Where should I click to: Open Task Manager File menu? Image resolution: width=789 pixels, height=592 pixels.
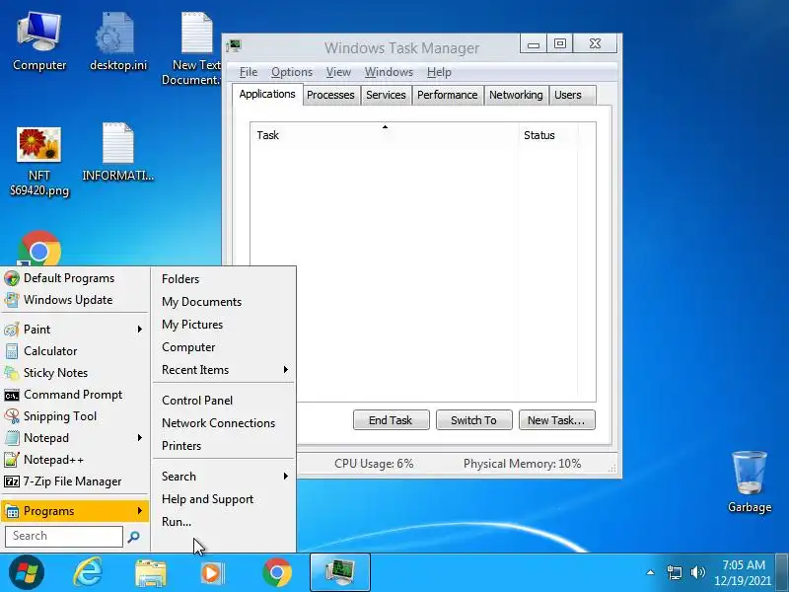point(249,72)
